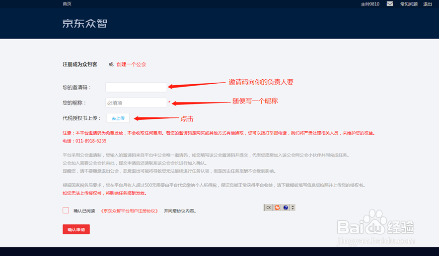Submit with the 确认申请 button
This screenshot has height=256, width=439.
[x=76, y=229]
